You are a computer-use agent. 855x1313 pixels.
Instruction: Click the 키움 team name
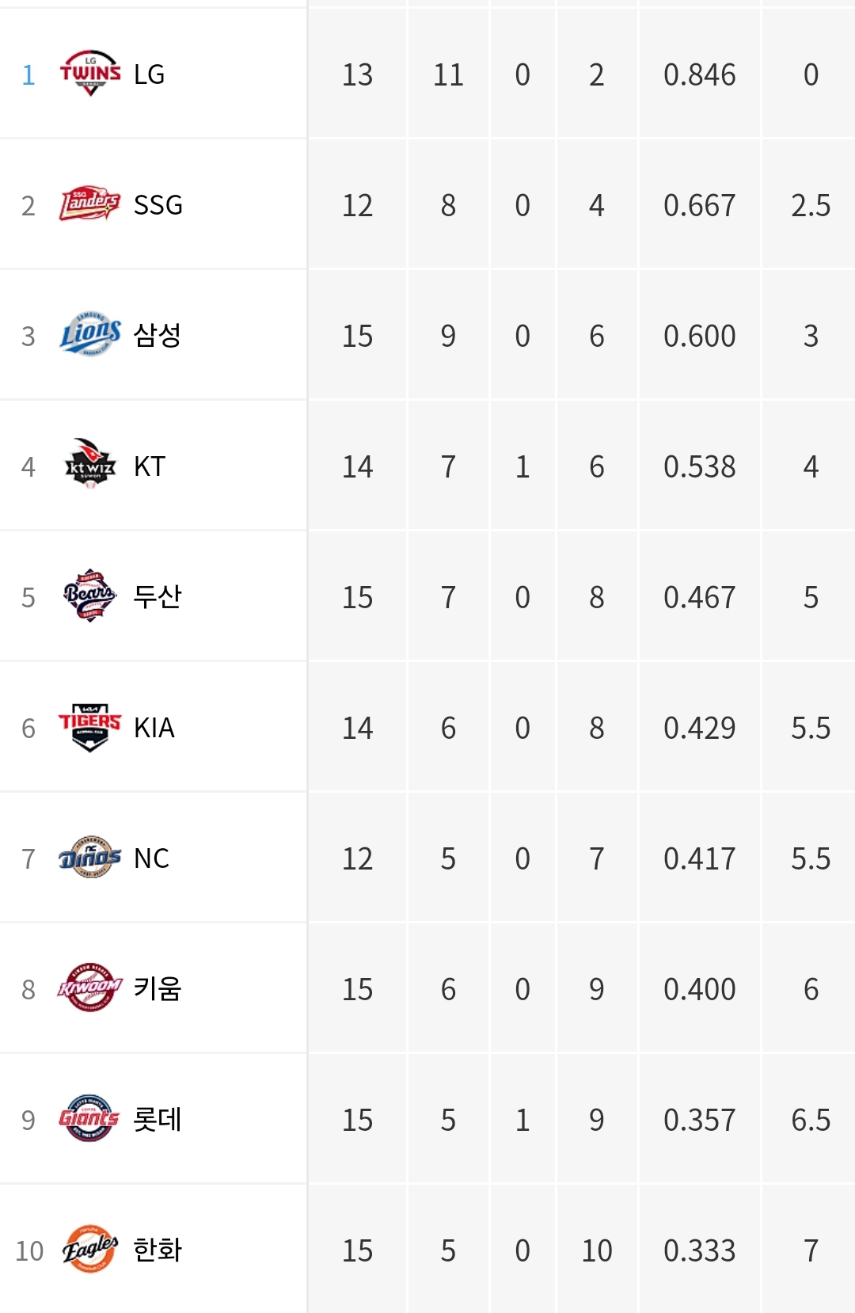tap(158, 988)
